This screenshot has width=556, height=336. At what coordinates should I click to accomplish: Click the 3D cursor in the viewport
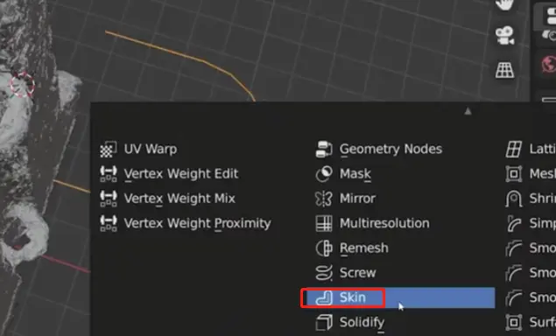(x=23, y=85)
